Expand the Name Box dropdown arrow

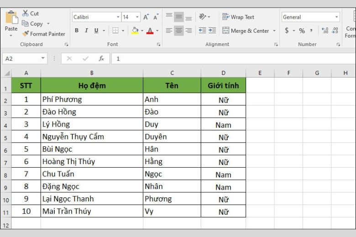(43, 58)
